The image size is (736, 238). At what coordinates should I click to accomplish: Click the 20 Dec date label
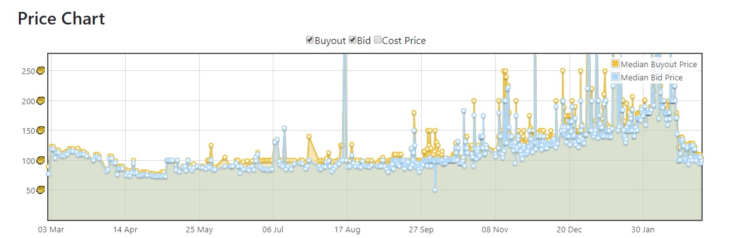pyautogui.click(x=569, y=230)
